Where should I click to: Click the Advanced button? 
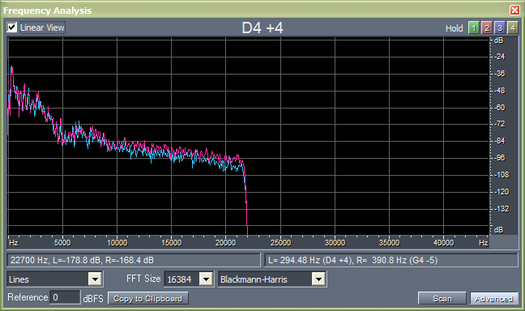pos(494,298)
